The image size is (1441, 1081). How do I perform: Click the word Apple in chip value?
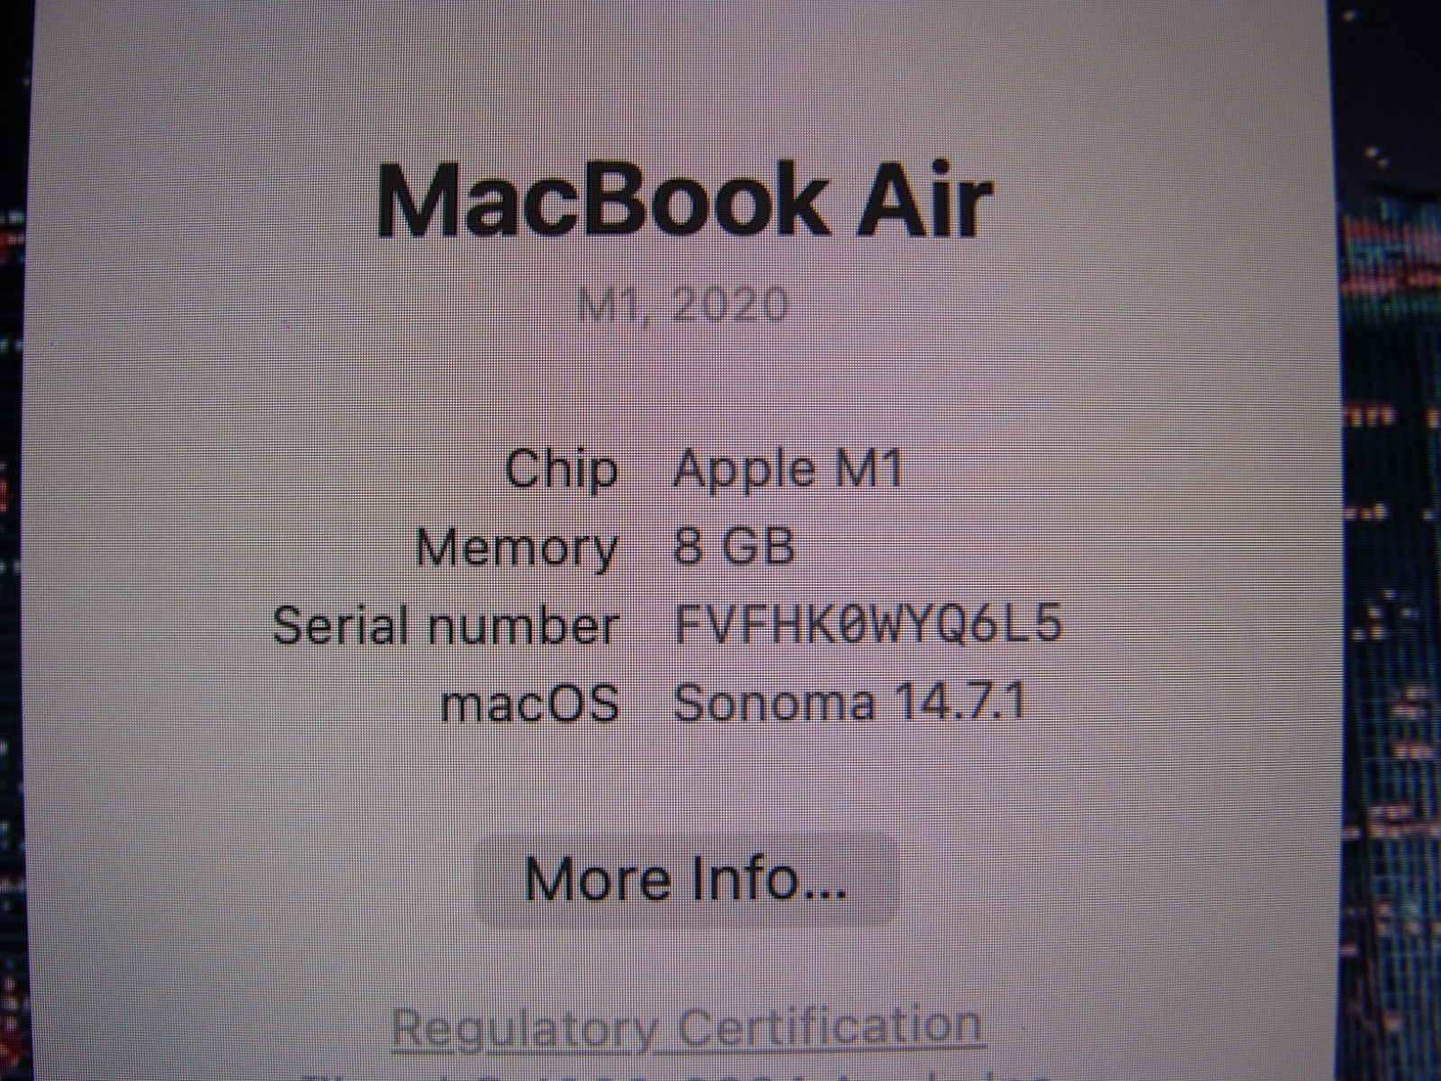tap(747, 469)
